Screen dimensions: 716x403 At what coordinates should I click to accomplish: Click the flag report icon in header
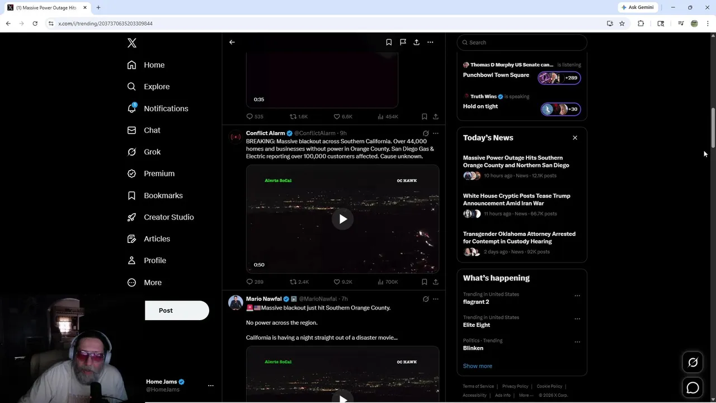(403, 42)
